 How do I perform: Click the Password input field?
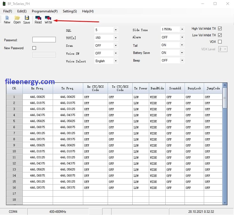[x=44, y=40]
